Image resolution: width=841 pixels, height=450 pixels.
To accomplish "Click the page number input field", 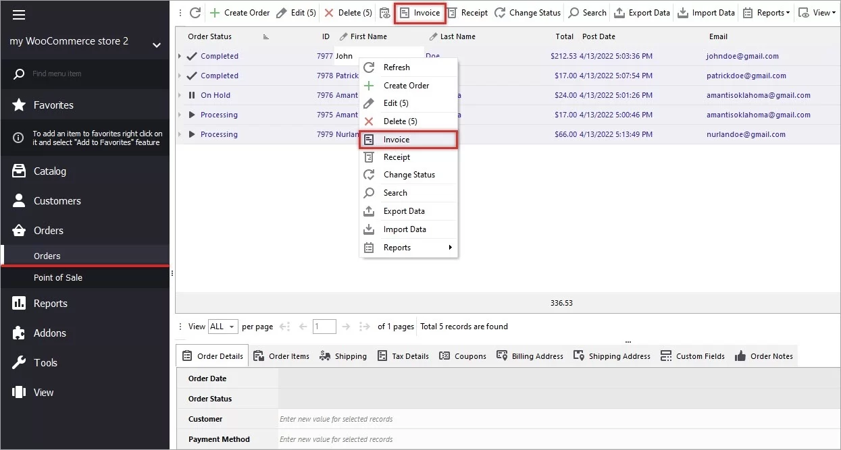I will click(324, 326).
